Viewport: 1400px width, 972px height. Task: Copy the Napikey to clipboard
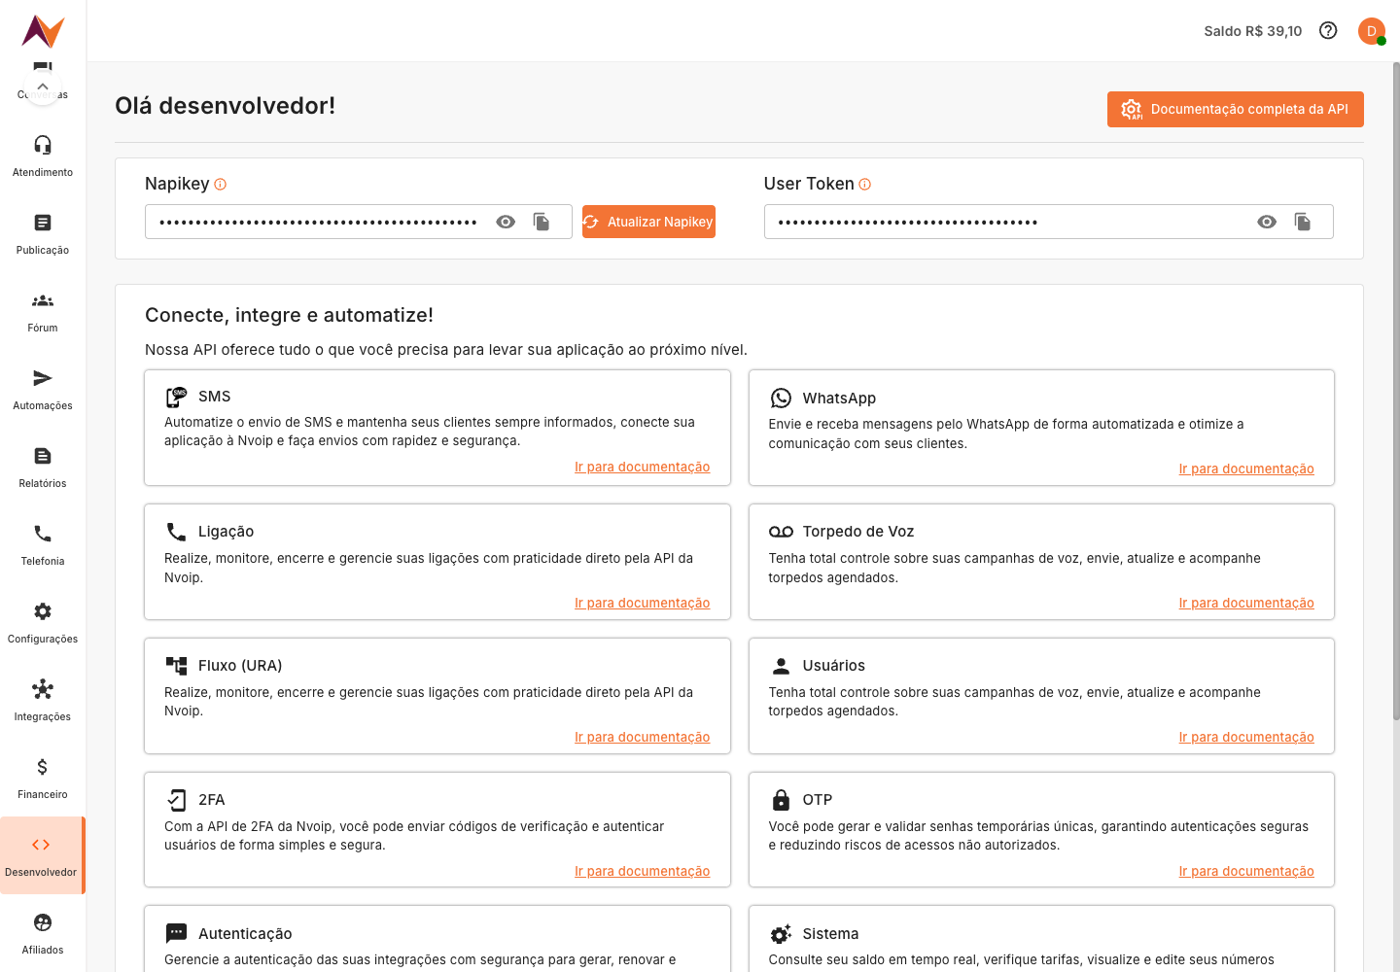[x=542, y=222]
